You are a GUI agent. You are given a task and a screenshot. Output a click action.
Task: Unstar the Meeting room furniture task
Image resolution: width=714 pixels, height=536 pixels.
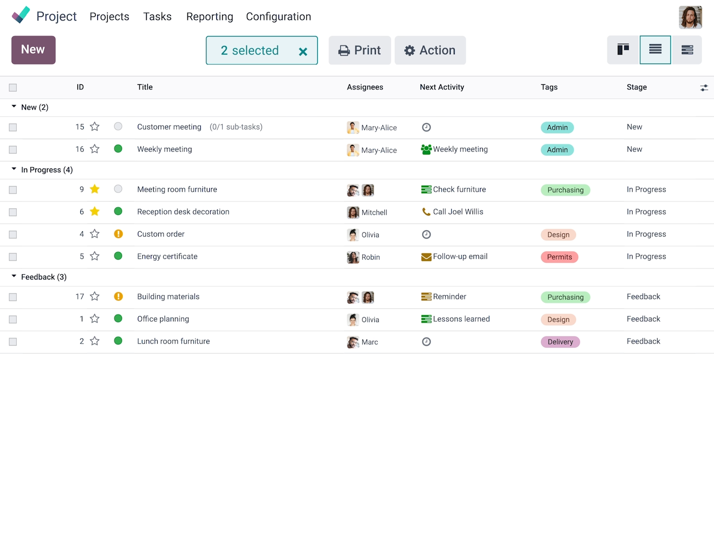click(x=95, y=189)
